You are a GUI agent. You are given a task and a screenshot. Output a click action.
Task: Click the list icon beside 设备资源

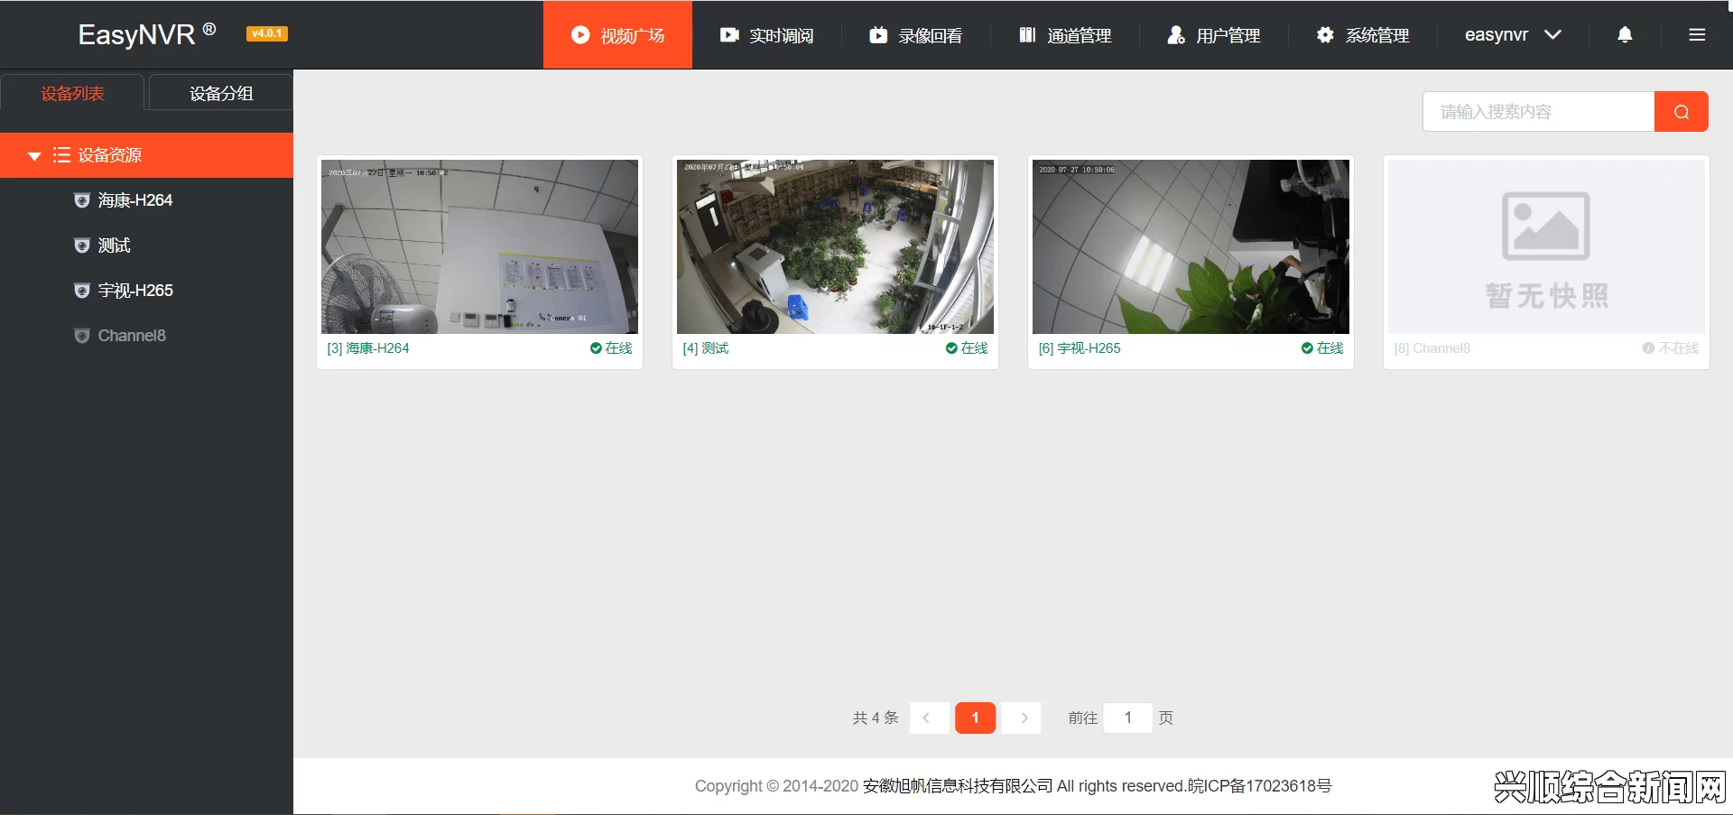[x=61, y=155]
